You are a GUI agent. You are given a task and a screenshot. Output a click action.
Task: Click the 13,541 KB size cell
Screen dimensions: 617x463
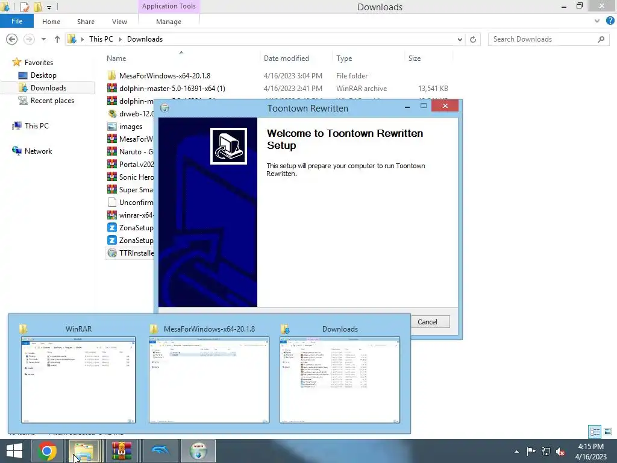[433, 88]
